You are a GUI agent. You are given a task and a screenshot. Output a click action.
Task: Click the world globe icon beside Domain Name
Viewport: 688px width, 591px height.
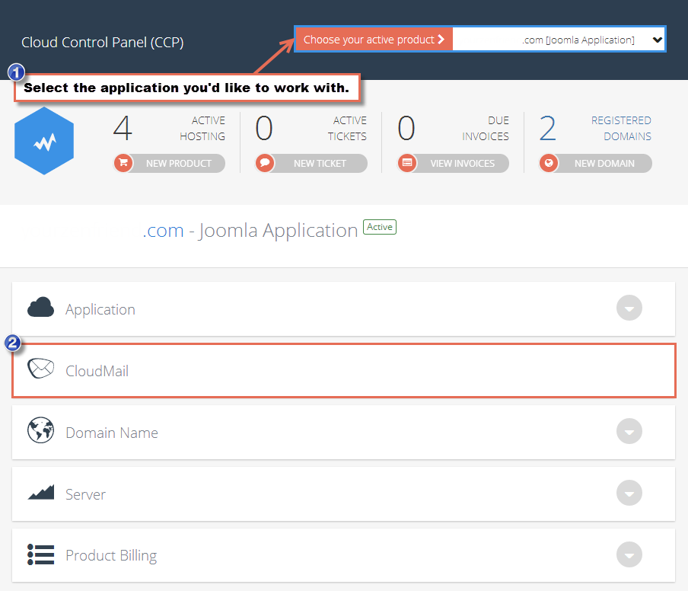(41, 430)
